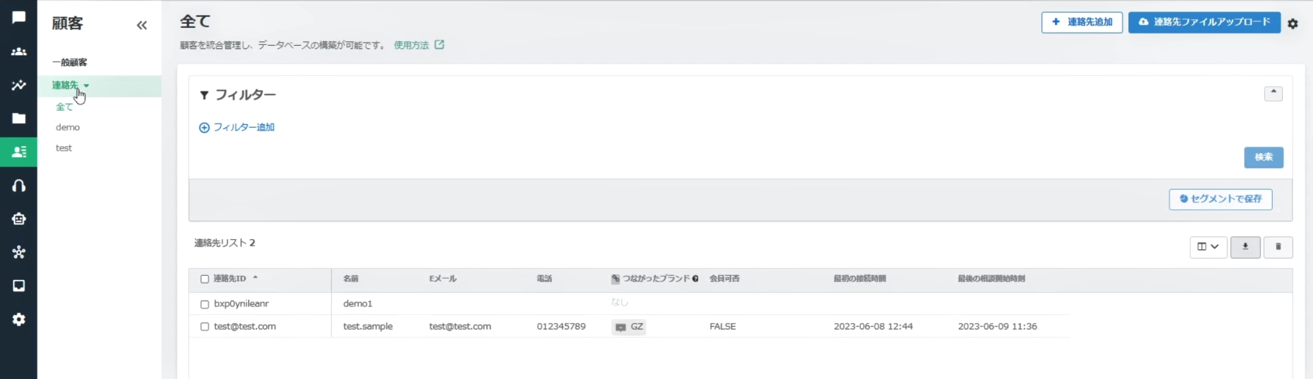Viewport: 1313px width, 379px height.
Task: Click the 名前 column header
Action: pos(351,279)
